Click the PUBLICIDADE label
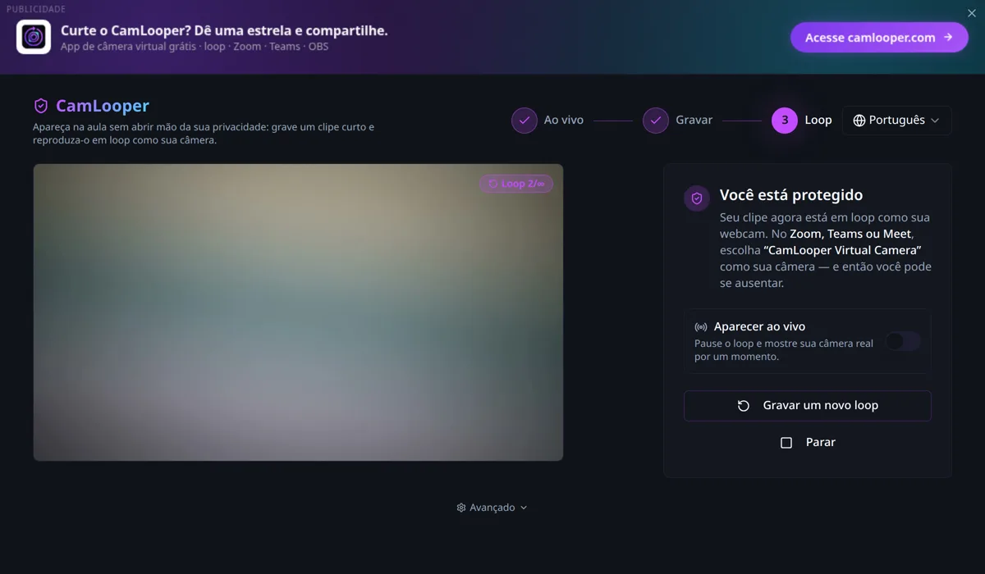 tap(36, 9)
